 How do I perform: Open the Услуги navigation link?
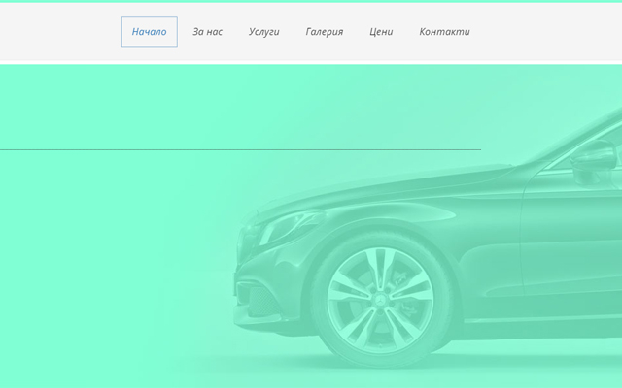[263, 32]
